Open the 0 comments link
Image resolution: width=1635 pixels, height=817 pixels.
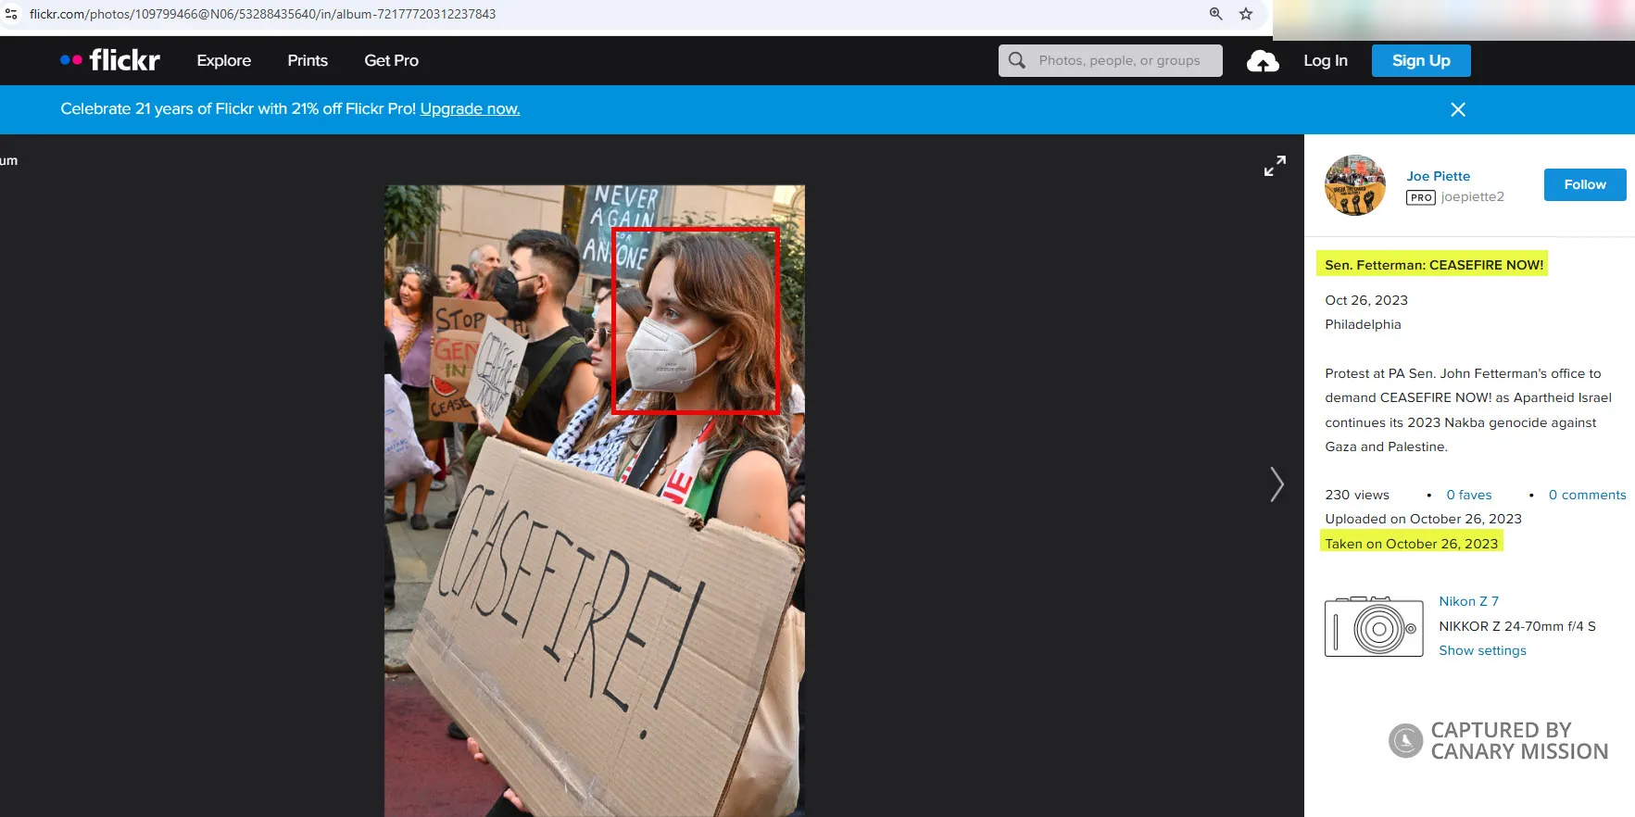[x=1587, y=495]
